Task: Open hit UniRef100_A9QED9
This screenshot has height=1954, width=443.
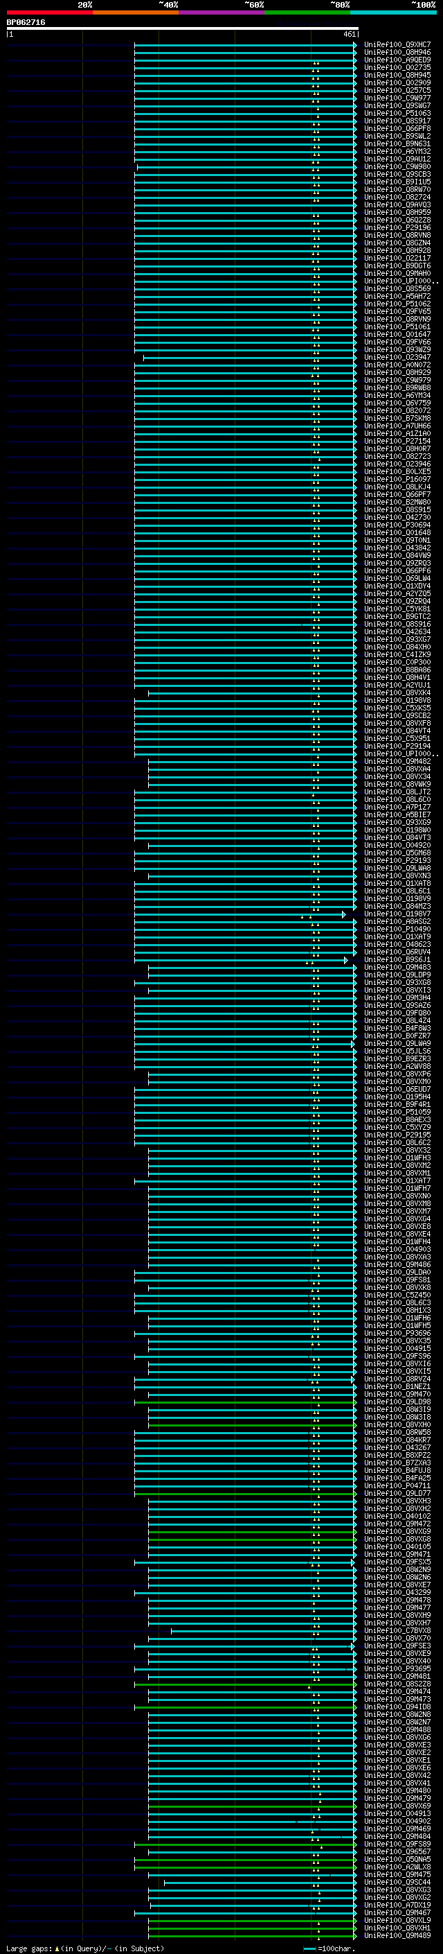Action: (x=397, y=60)
